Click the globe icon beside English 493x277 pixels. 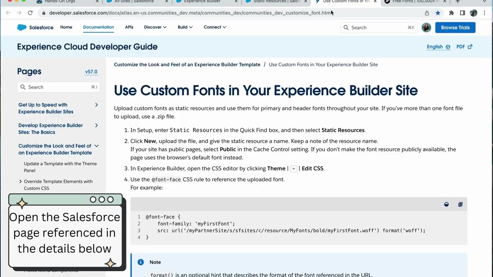click(x=448, y=47)
